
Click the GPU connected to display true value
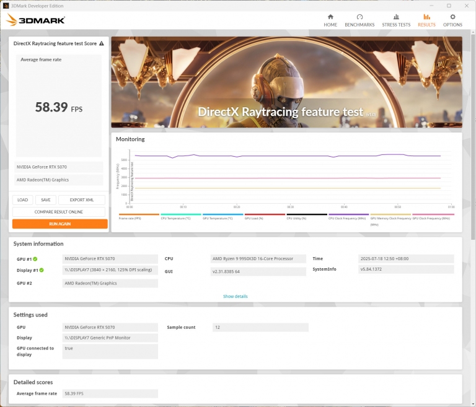(x=110, y=351)
